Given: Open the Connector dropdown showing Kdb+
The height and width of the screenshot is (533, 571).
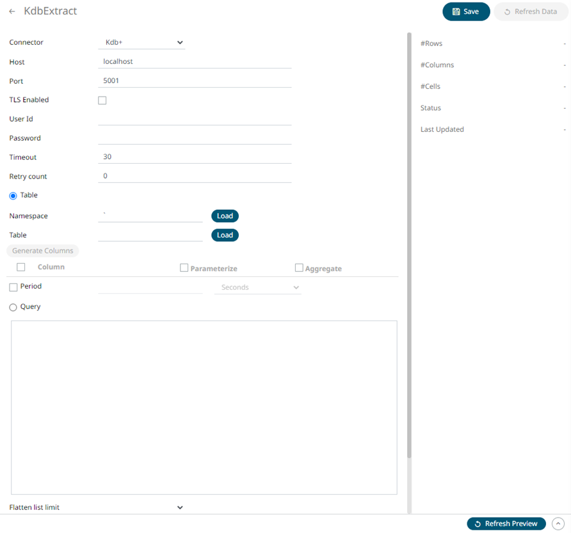Looking at the screenshot, I should (x=141, y=42).
